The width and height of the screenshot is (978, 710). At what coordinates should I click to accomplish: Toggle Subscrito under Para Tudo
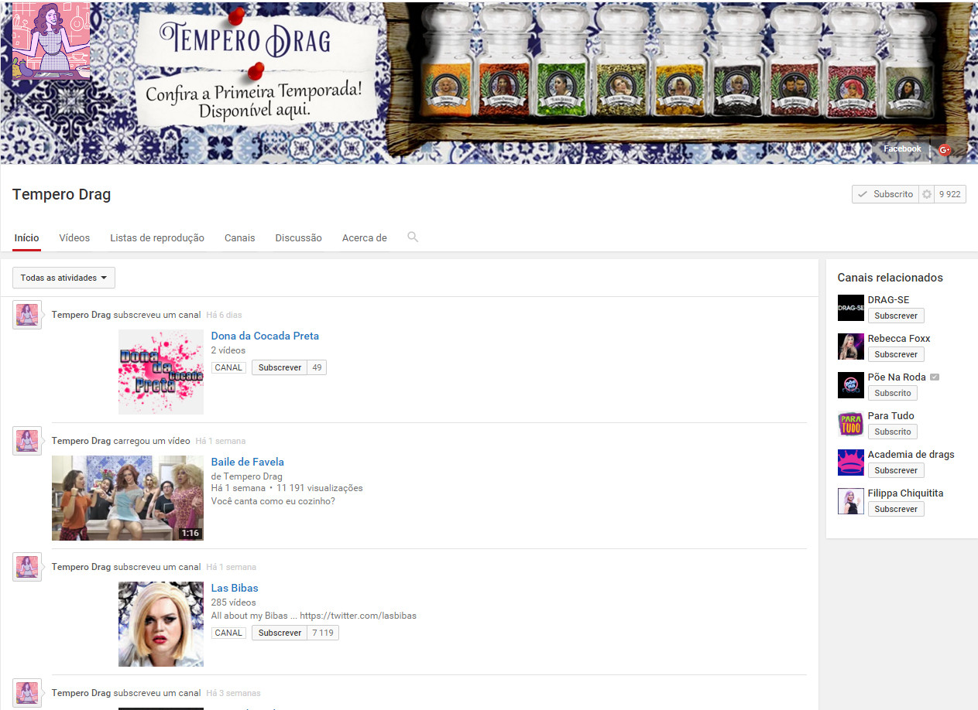coord(892,432)
